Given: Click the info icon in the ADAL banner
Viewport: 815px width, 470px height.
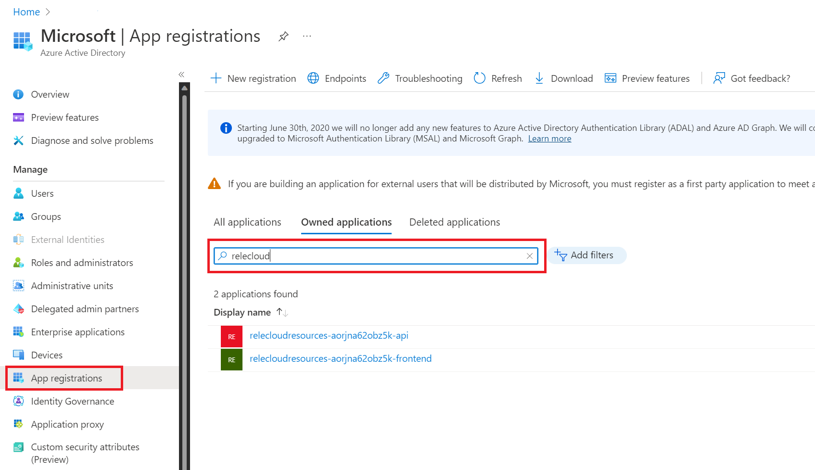Looking at the screenshot, I should click(x=226, y=128).
